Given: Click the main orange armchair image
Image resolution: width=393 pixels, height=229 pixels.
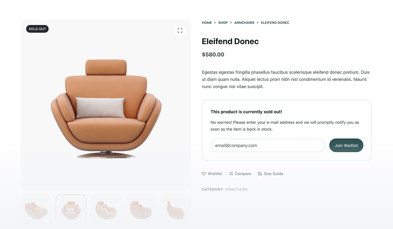Looking at the screenshot, I should (106, 109).
